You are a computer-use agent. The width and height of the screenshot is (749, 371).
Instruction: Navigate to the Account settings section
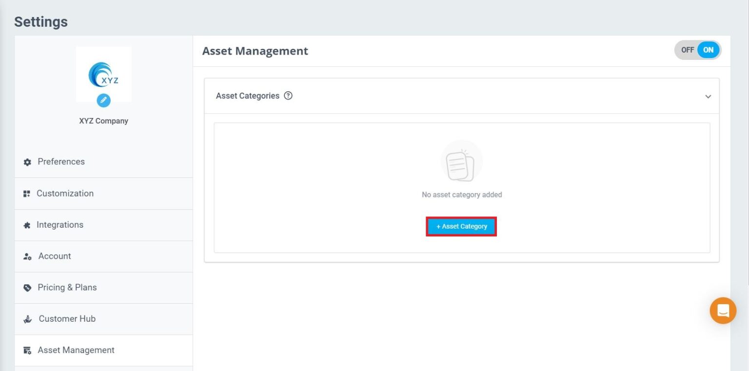click(x=55, y=256)
